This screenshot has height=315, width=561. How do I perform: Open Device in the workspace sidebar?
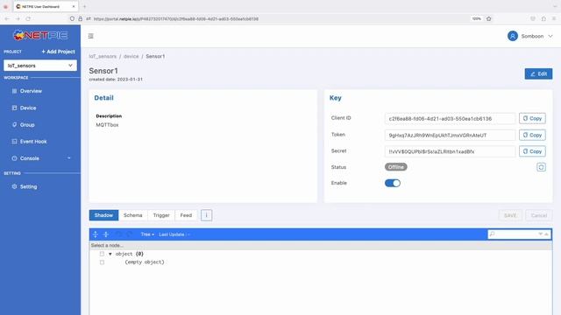[28, 108]
